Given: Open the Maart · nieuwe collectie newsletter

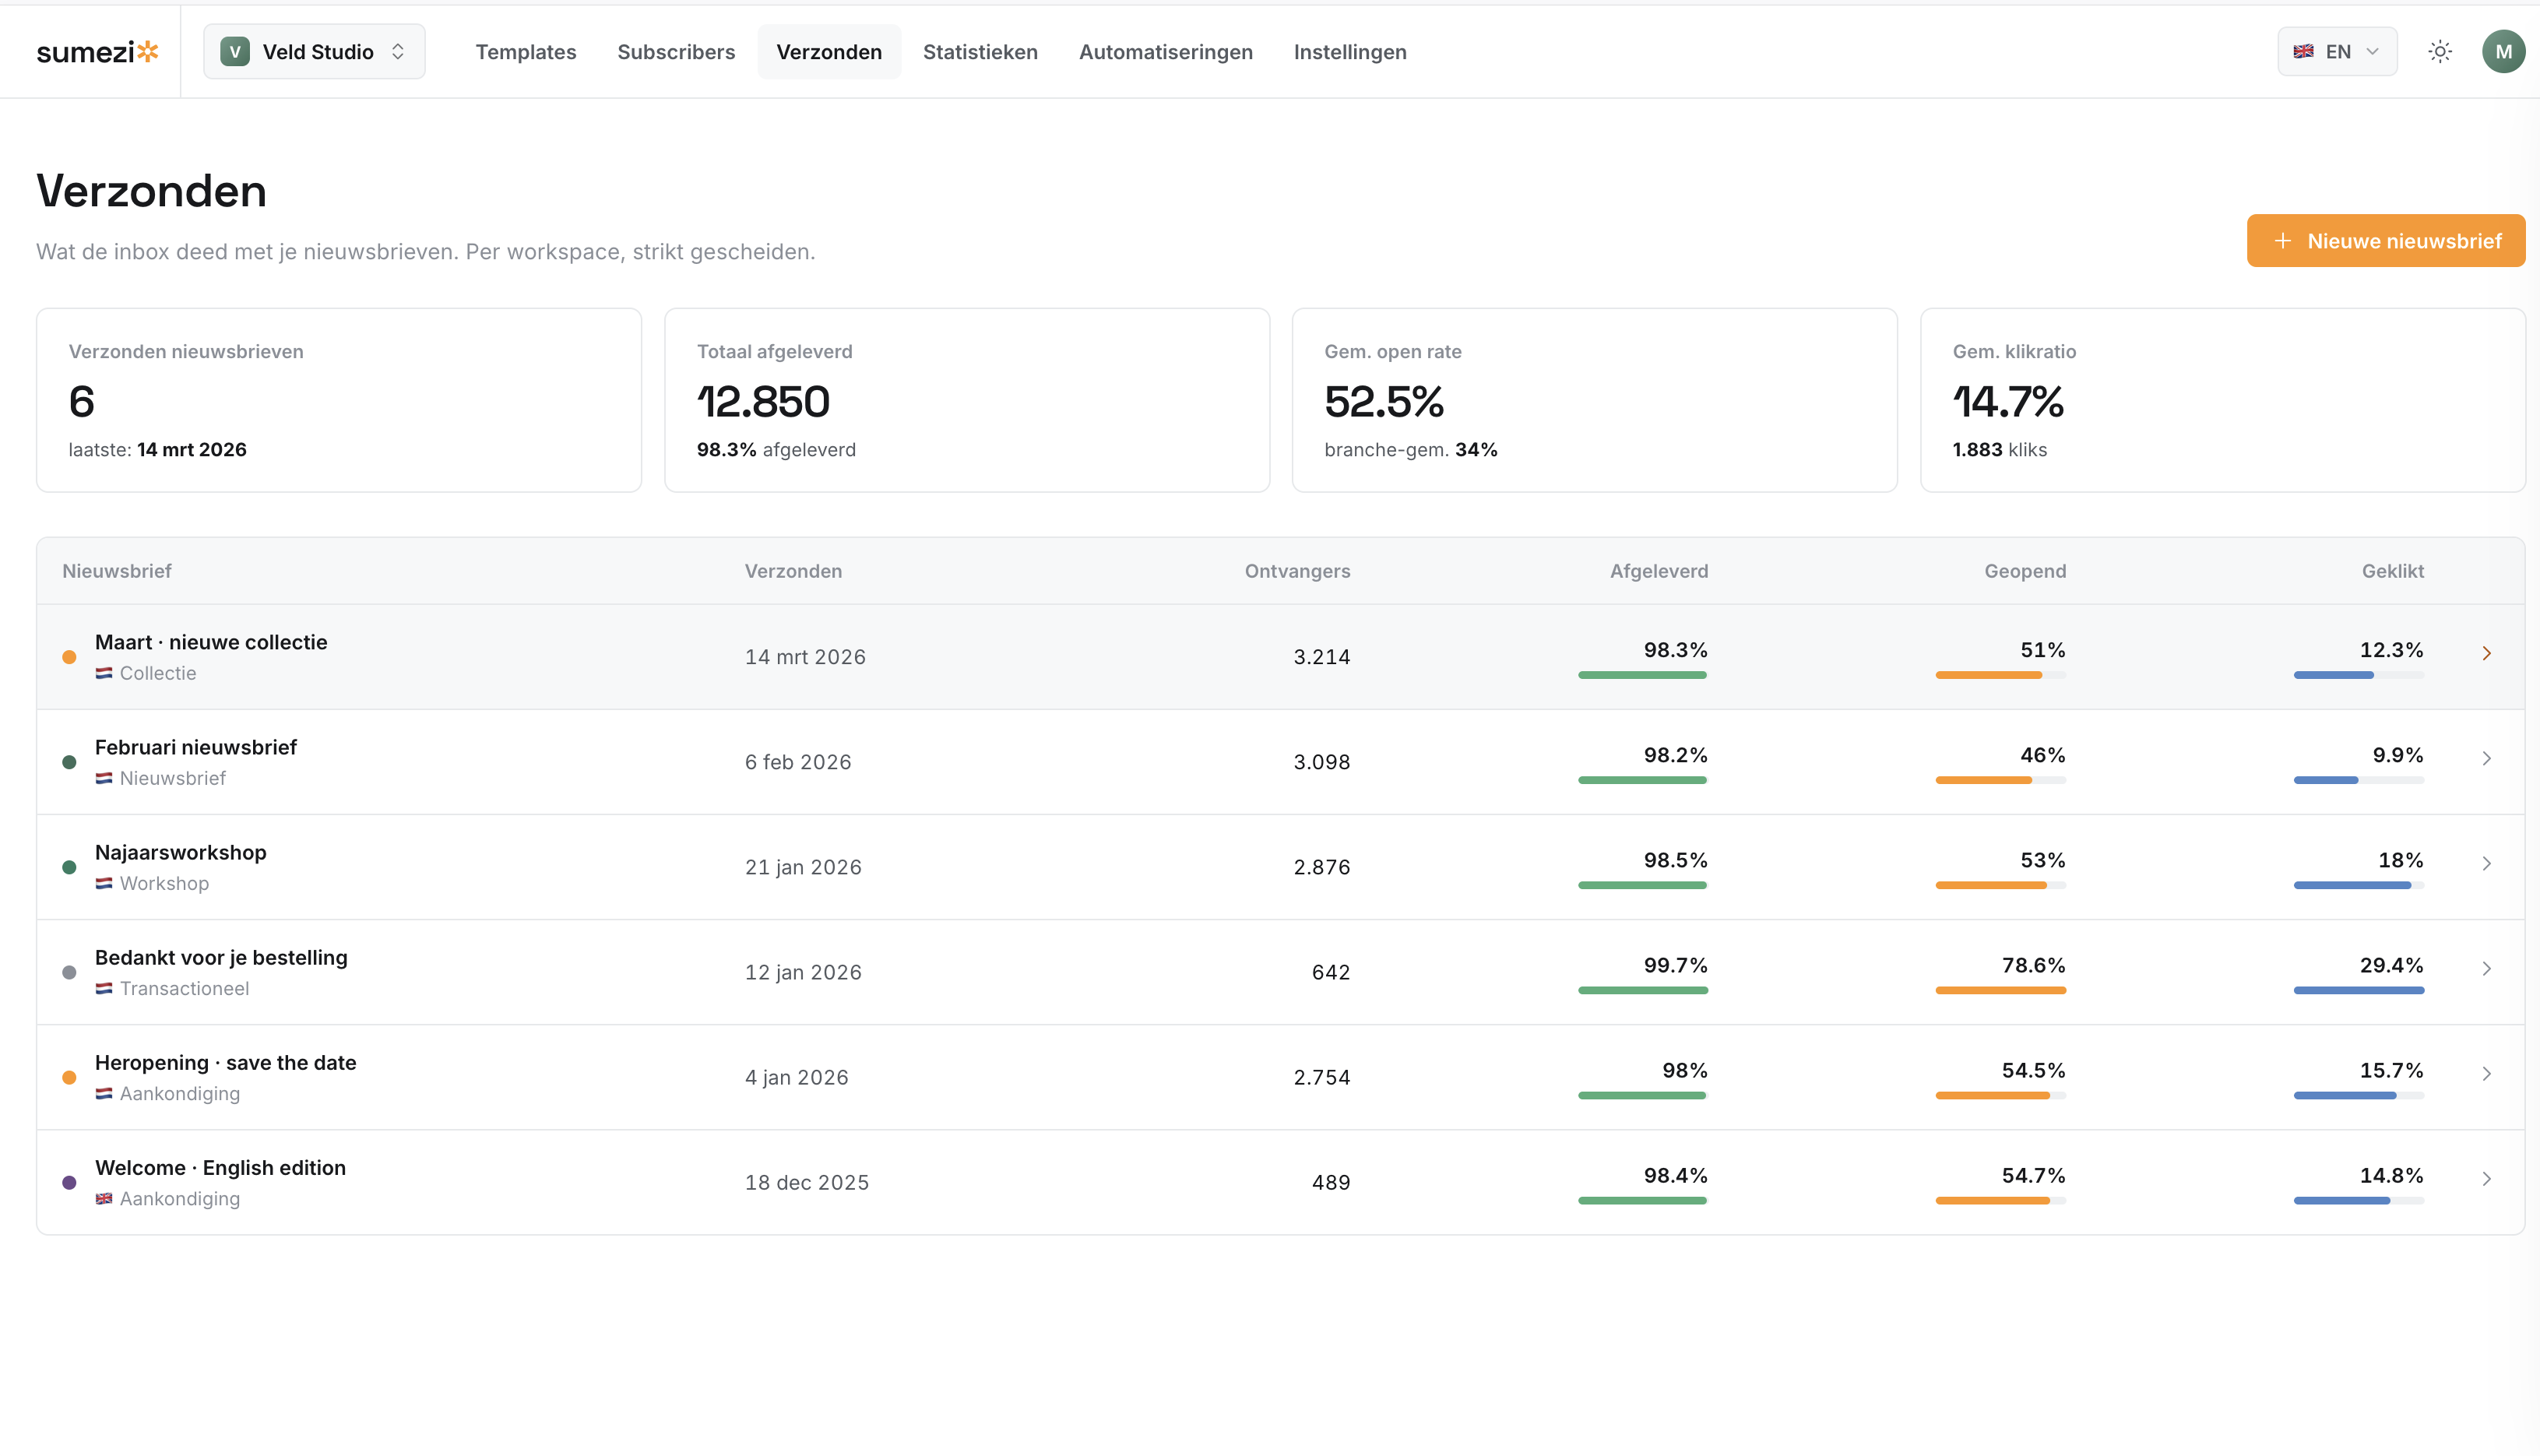Looking at the screenshot, I should tap(211, 642).
